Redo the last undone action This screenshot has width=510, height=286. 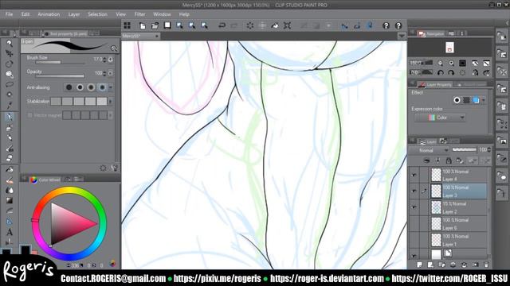[x=234, y=25]
